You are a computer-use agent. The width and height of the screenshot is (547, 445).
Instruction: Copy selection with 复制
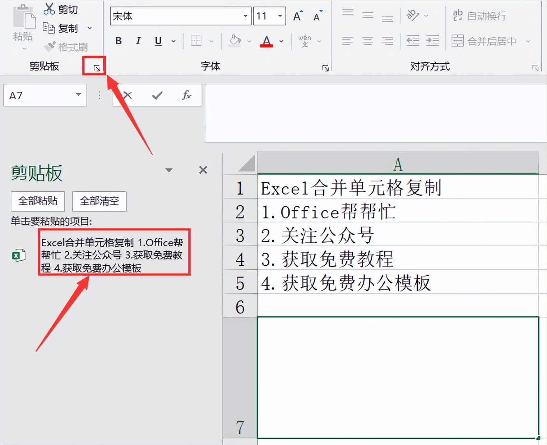pos(60,28)
